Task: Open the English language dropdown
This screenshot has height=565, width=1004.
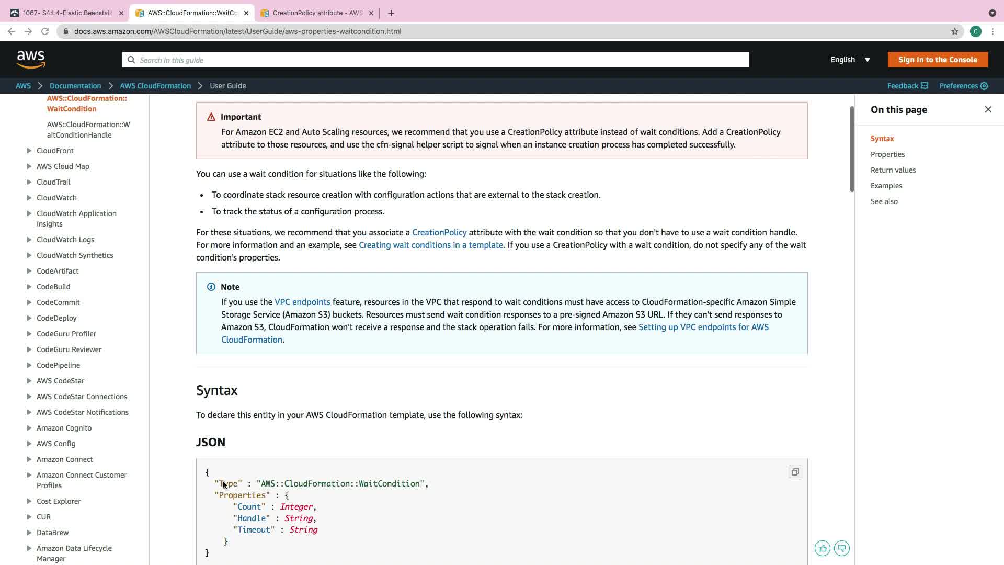Action: pos(850,60)
